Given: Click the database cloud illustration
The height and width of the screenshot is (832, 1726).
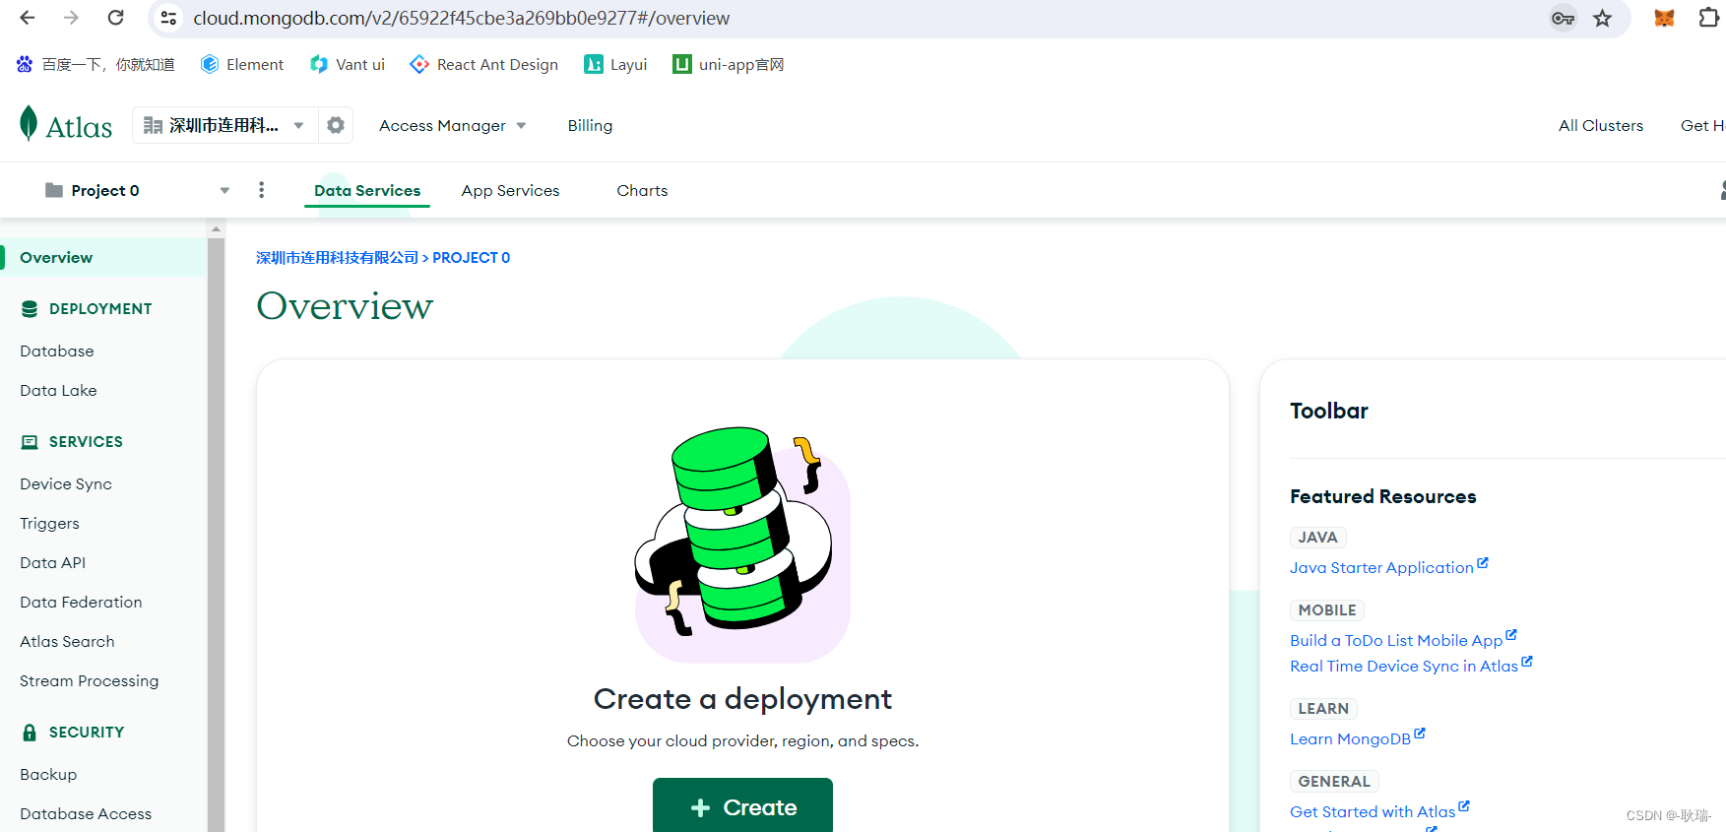Looking at the screenshot, I should (742, 544).
